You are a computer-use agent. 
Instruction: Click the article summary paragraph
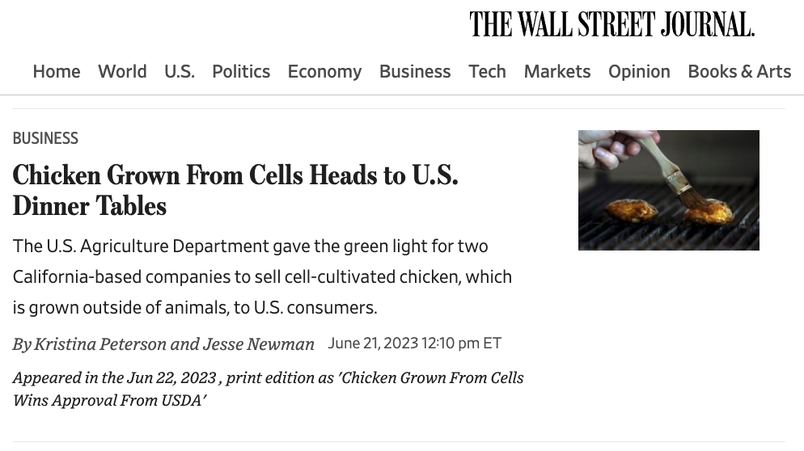pos(262,276)
